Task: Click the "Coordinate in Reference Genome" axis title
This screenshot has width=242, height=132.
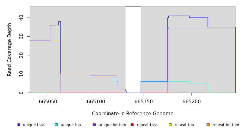Action: 133,114
